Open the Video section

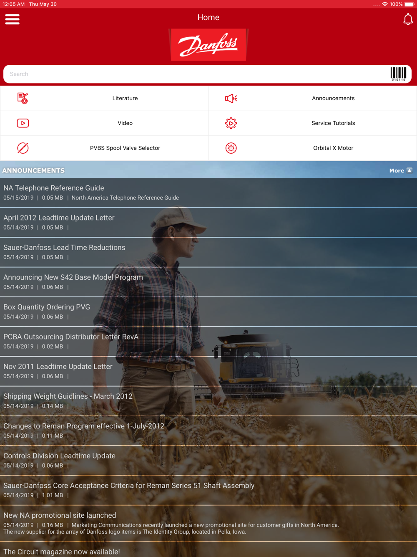click(x=104, y=123)
